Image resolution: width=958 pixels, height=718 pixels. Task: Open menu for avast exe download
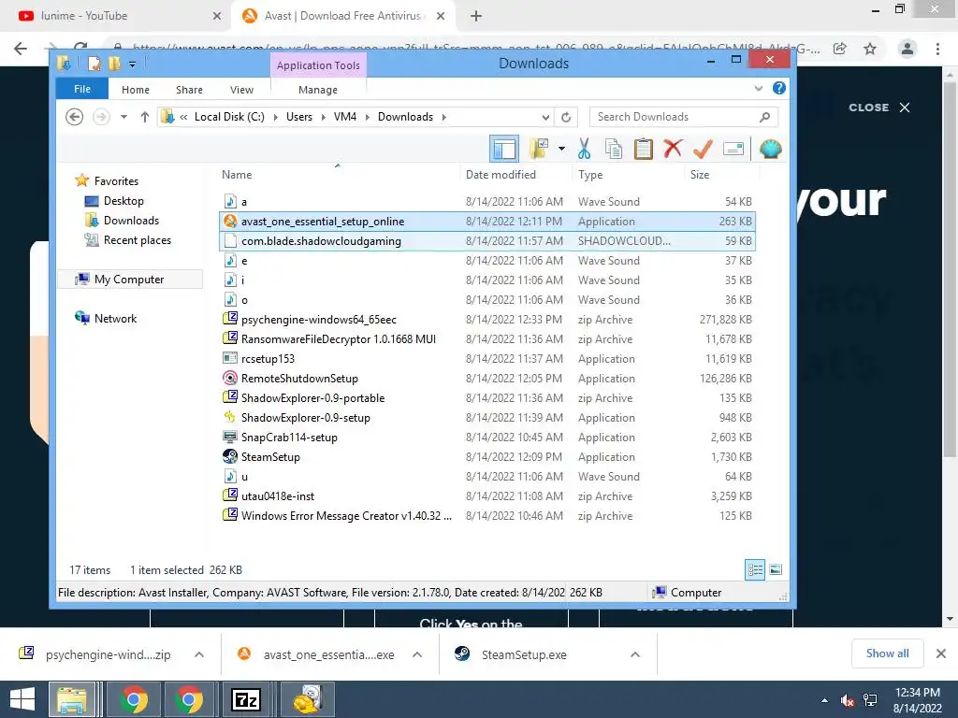coord(417,654)
